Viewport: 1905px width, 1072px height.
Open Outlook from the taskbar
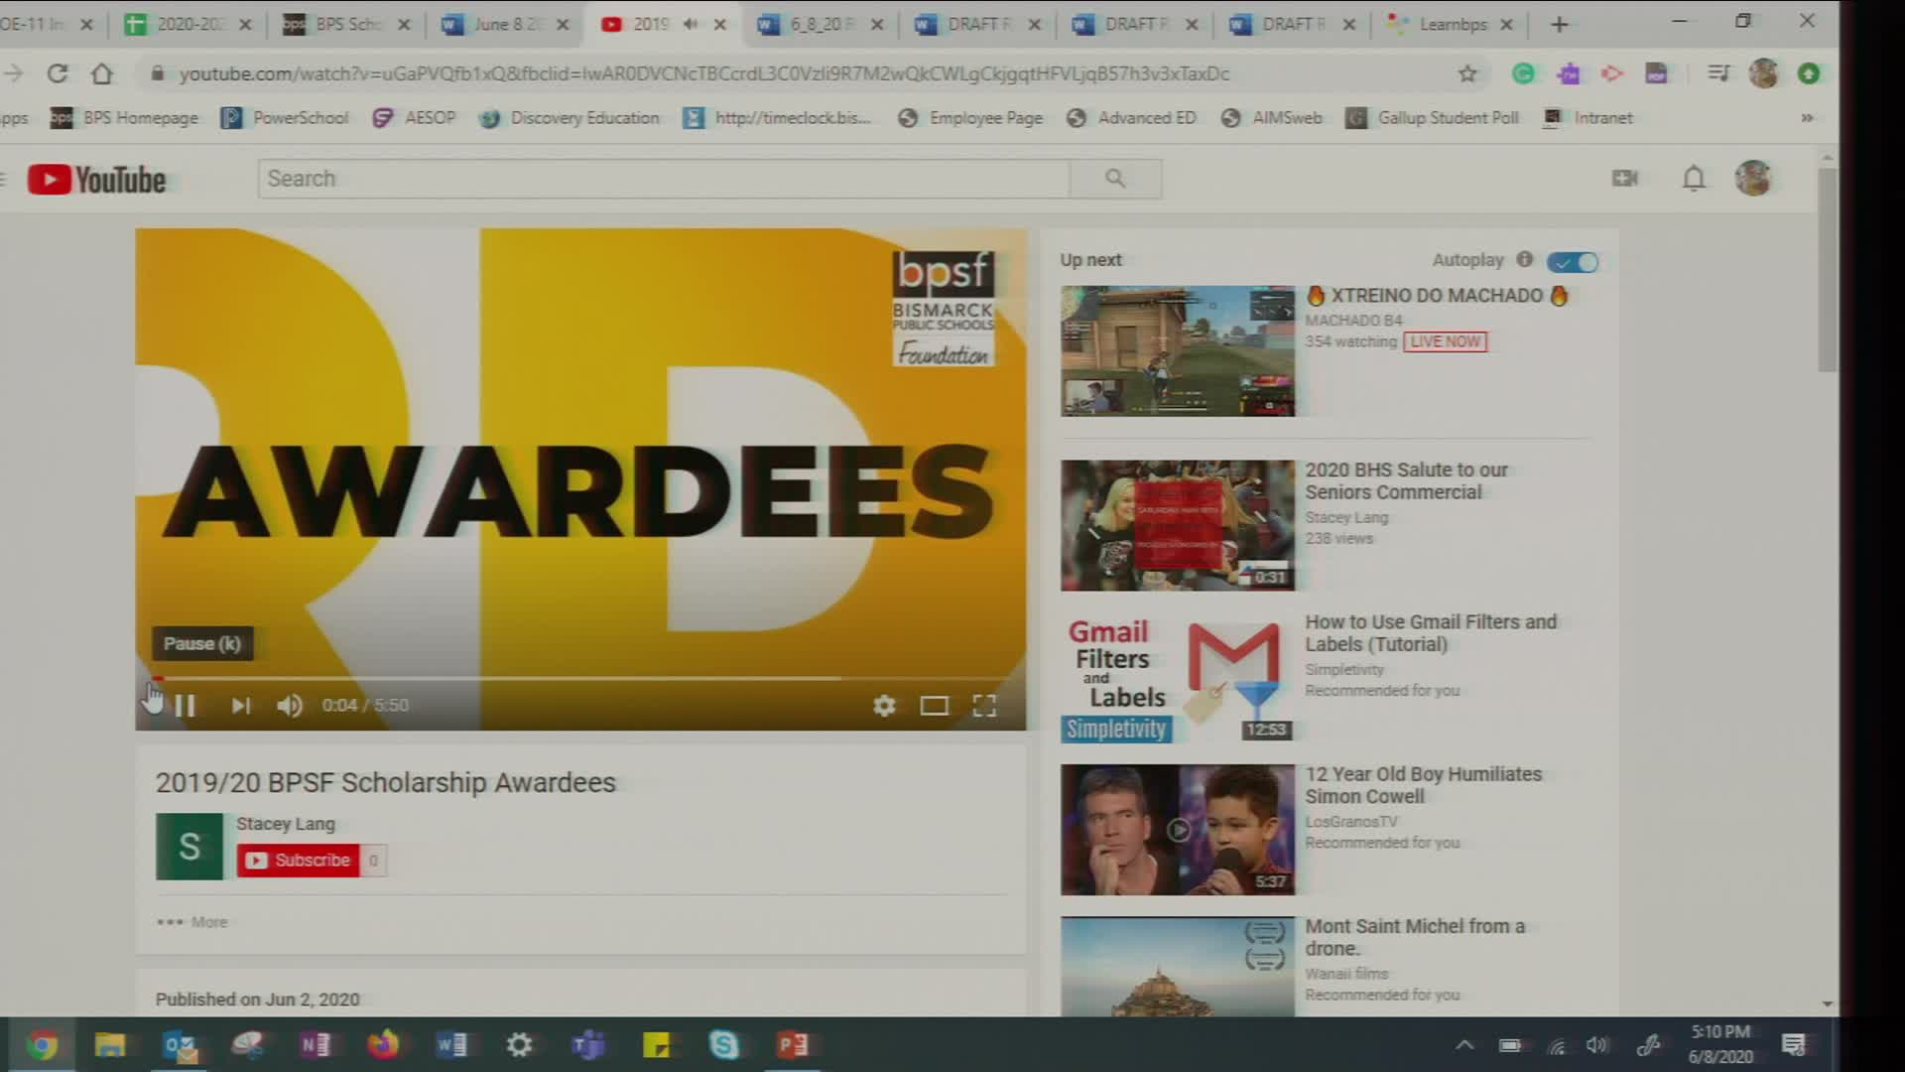(180, 1045)
